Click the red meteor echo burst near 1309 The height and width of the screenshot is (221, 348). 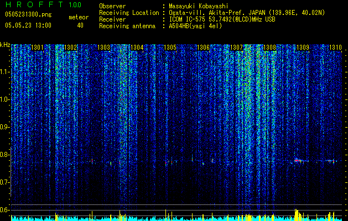299,160
